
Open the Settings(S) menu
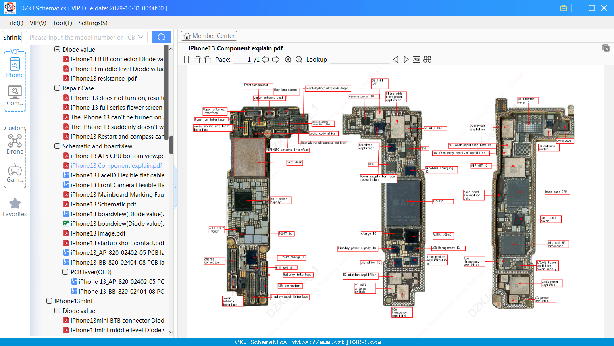(93, 23)
